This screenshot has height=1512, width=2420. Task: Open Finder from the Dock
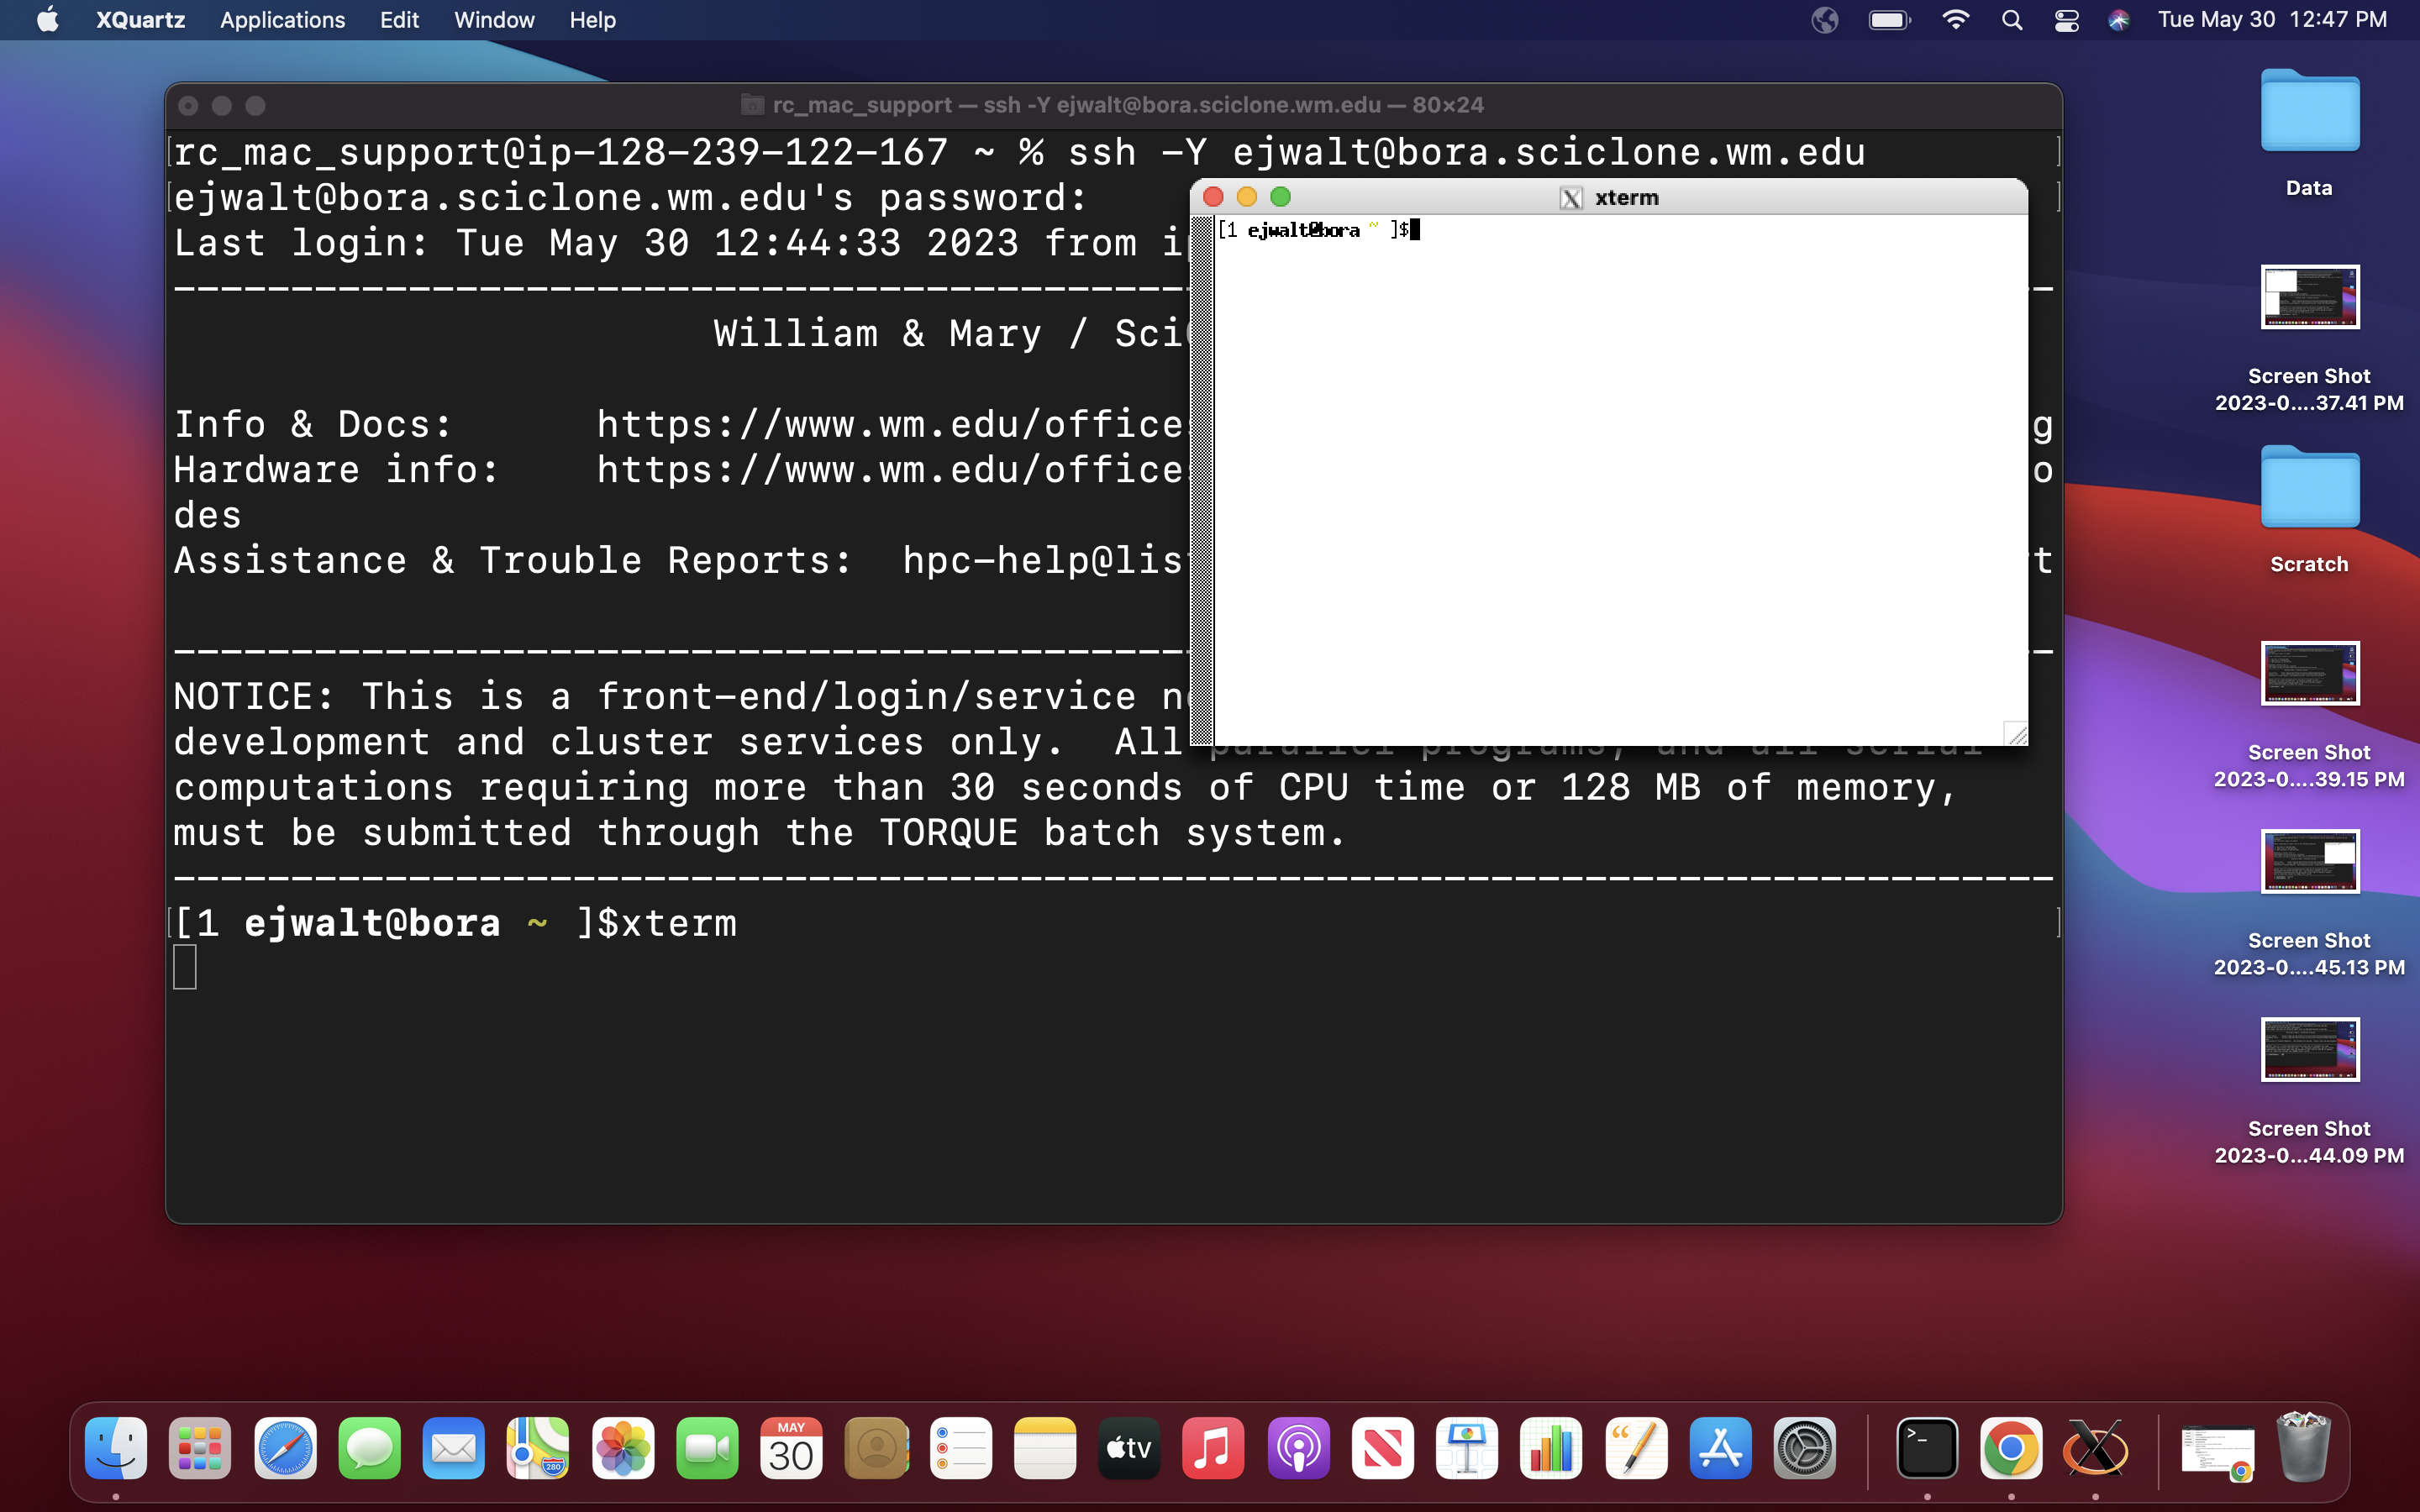click(x=116, y=1447)
